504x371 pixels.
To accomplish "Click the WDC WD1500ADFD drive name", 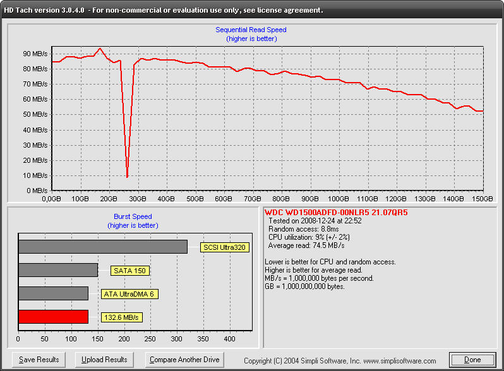I will pyautogui.click(x=336, y=213).
